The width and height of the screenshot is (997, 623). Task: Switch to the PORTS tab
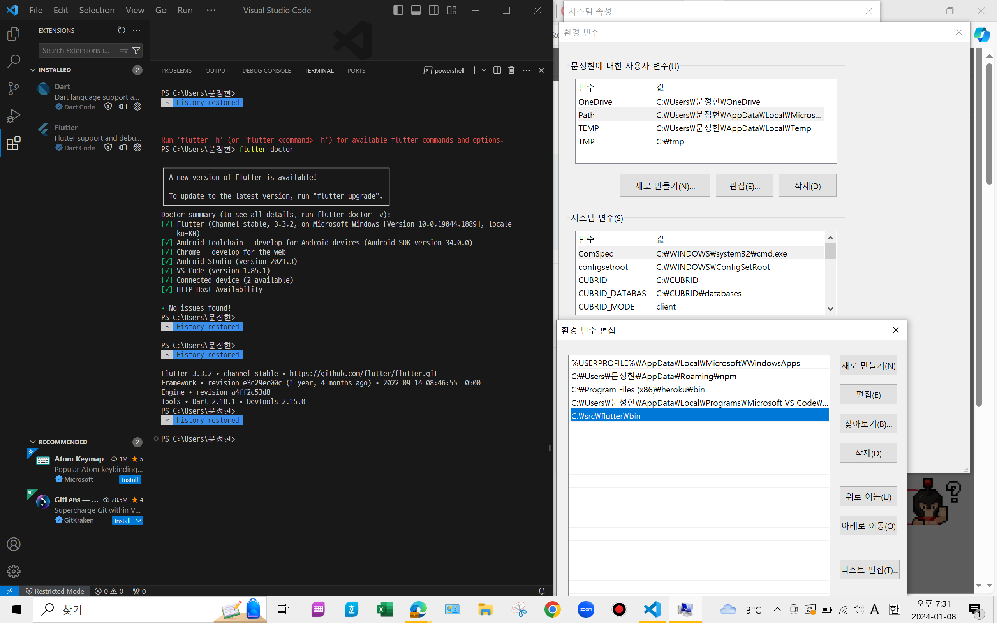[356, 70]
